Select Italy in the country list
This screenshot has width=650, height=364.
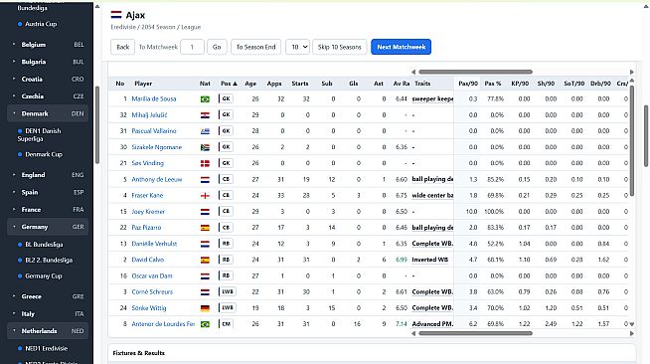click(x=48, y=314)
